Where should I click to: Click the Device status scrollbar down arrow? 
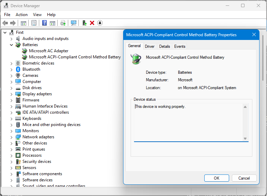(x=245, y=138)
